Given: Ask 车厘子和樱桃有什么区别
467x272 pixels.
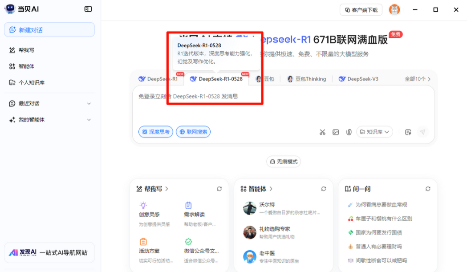Looking at the screenshot, I should (x=380, y=219).
